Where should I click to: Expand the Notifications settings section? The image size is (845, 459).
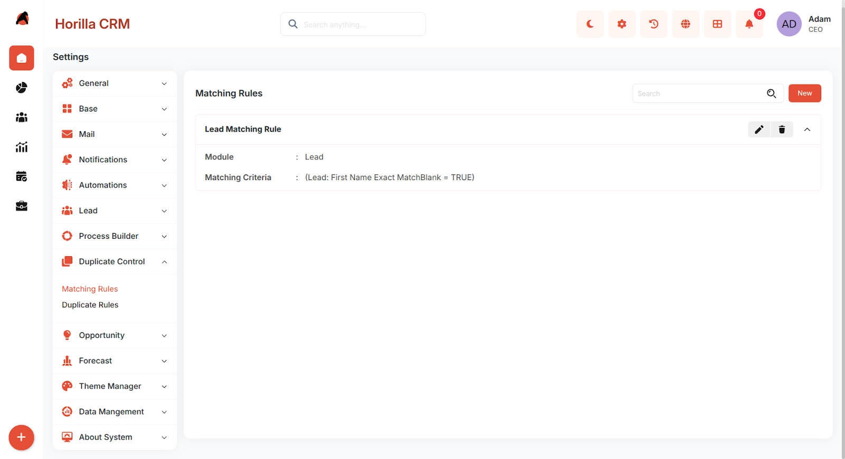pos(115,160)
